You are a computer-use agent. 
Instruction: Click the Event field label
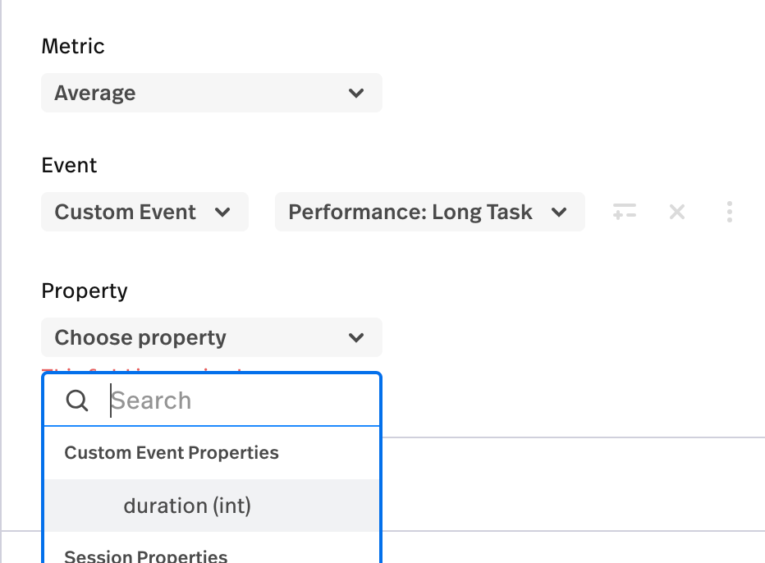pyautogui.click(x=69, y=165)
